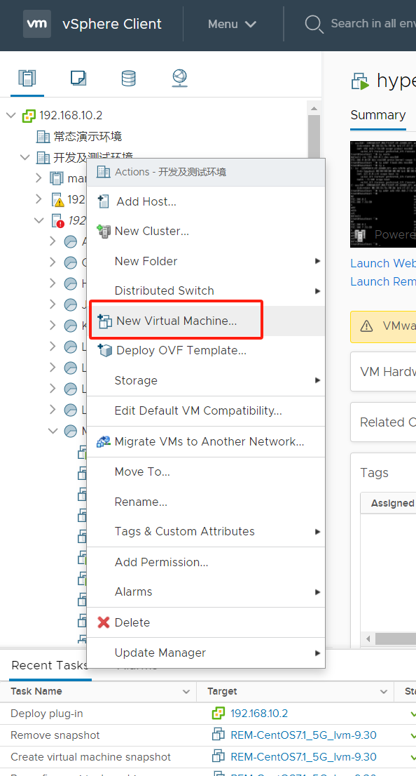Choose Deploy OVF Template... from context menu

(x=206, y=350)
